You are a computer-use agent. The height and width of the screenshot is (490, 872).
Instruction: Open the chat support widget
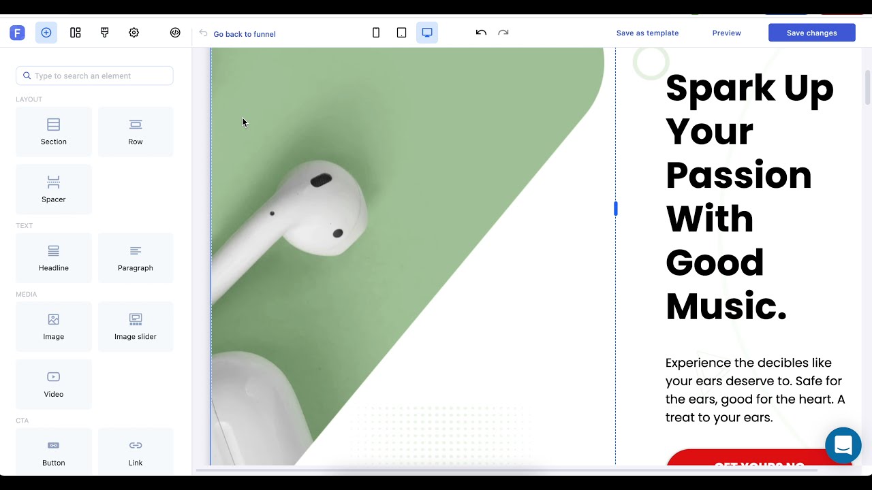(843, 446)
